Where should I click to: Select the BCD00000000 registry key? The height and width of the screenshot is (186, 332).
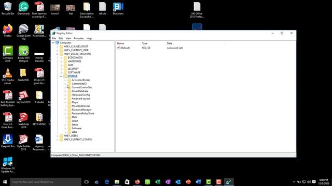tap(75, 57)
